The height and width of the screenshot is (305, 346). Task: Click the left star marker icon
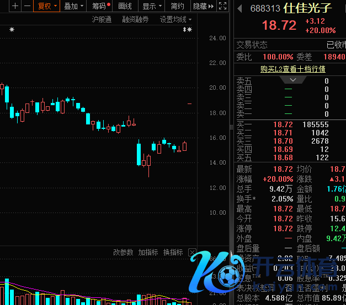click(x=12, y=30)
